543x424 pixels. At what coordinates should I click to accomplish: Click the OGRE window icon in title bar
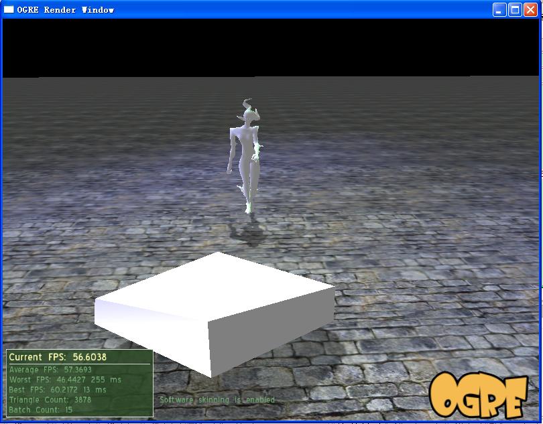[x=8, y=9]
